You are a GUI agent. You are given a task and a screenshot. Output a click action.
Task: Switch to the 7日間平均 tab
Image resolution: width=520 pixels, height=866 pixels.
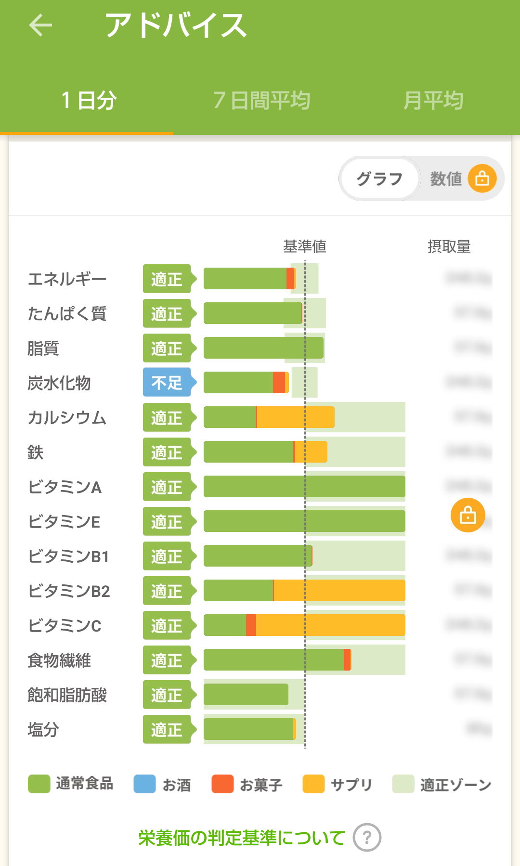pyautogui.click(x=261, y=101)
